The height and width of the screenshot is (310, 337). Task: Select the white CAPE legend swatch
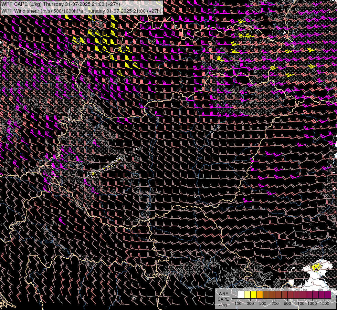click(241, 295)
